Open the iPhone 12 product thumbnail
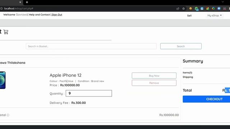Image resolution: width=230 pixels, height=129 pixels. 3,80
